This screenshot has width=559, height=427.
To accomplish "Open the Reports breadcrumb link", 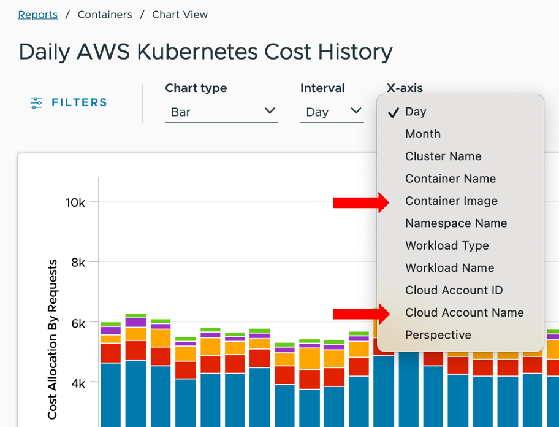I will tap(37, 14).
